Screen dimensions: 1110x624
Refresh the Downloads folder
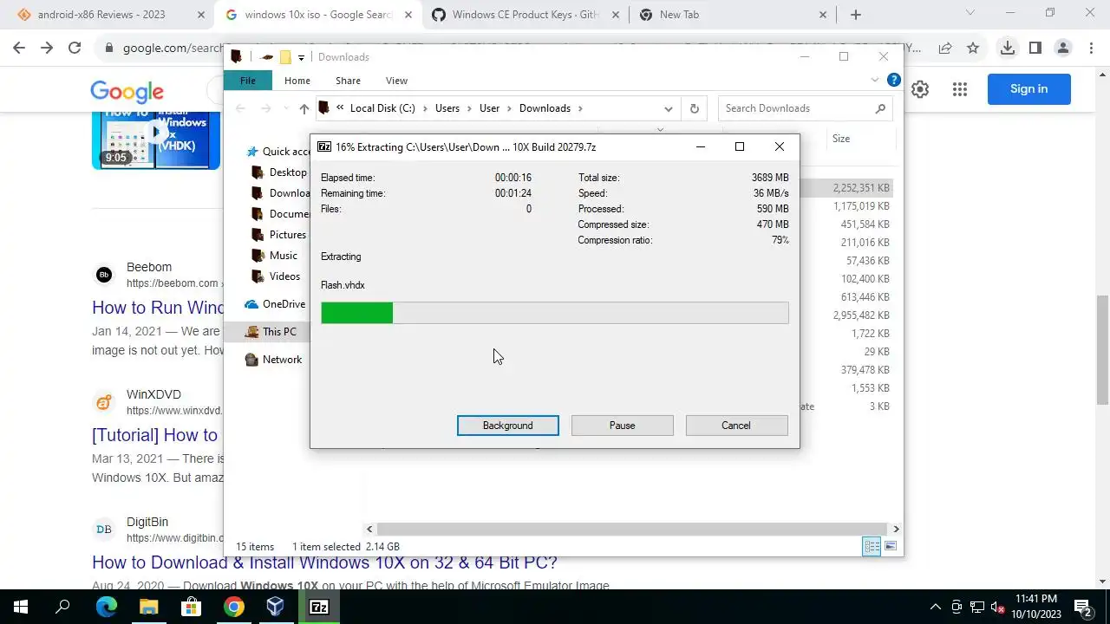694,108
